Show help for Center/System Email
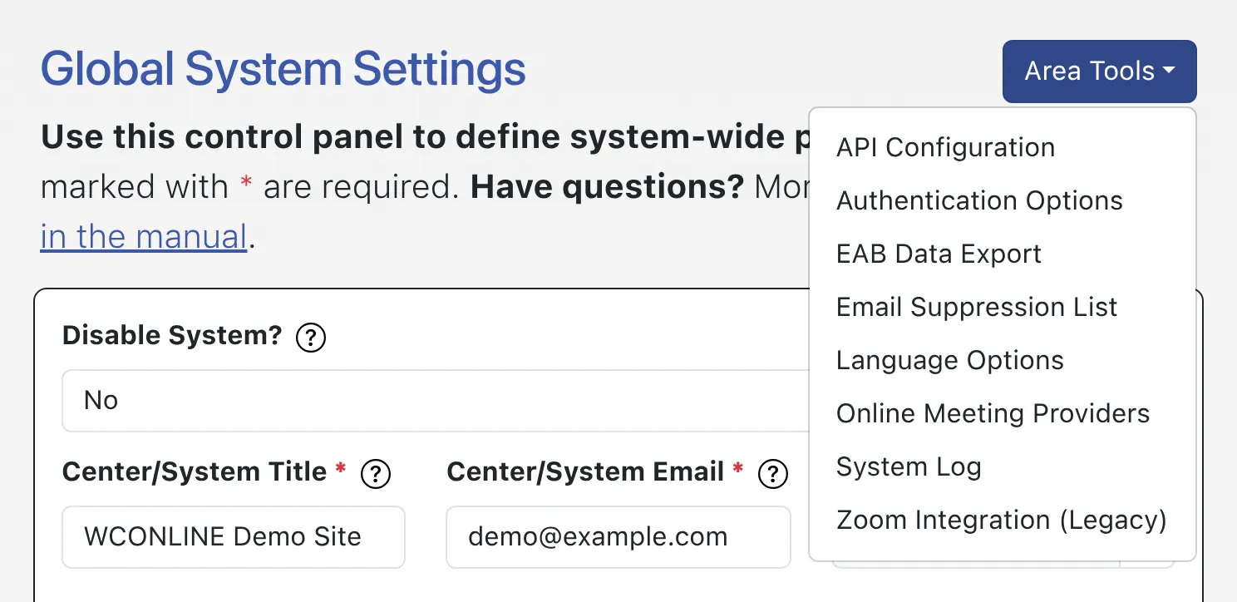Viewport: 1237px width, 602px height. click(x=773, y=474)
